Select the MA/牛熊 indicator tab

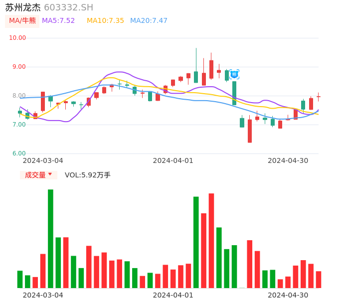coord(22,21)
